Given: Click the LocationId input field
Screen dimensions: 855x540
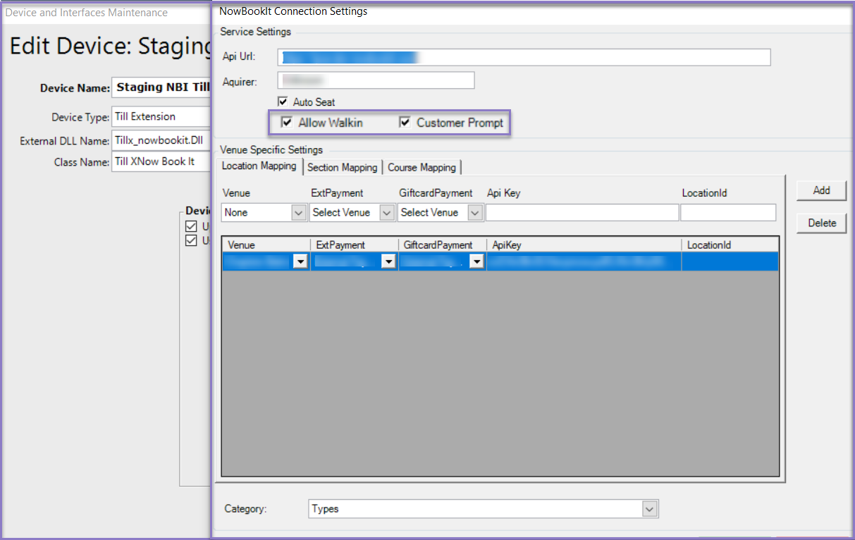Looking at the screenshot, I should 728,212.
